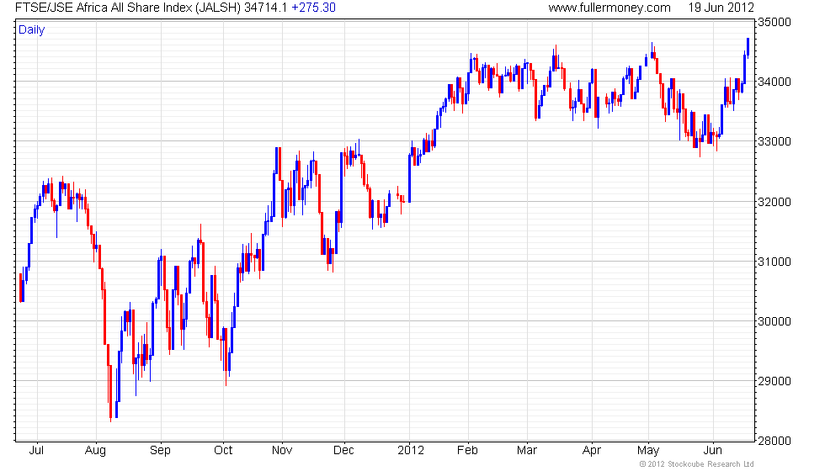Click the Apr month label

point(592,451)
